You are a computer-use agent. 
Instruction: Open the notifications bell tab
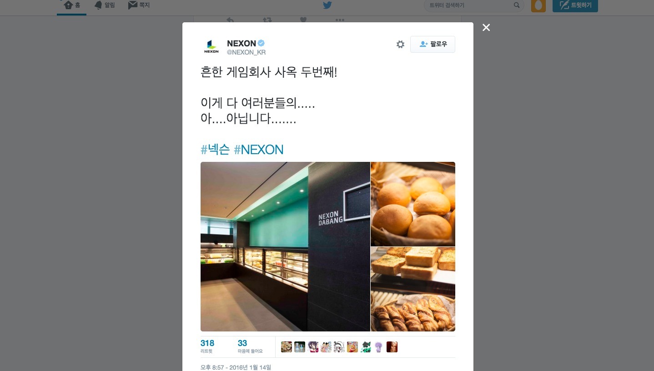point(104,5)
